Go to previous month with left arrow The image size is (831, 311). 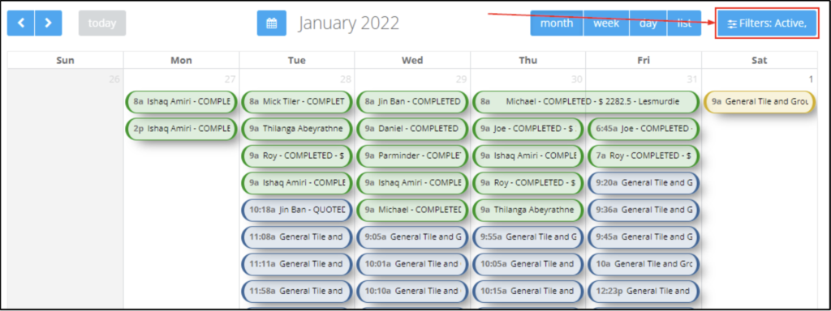pos(20,23)
